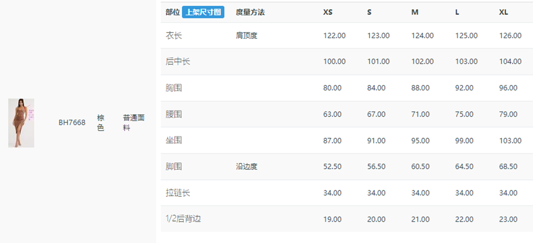Click the 棕色 color label

(101, 123)
